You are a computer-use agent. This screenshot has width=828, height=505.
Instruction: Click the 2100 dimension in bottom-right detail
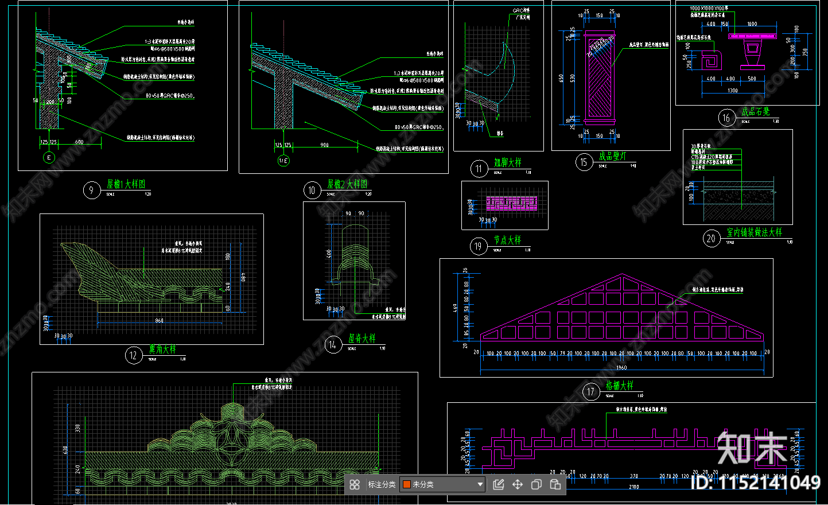(634, 487)
